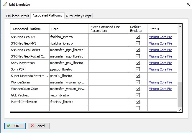The image size is (192, 133).
Task: Click the scroll up arrow of the table
Action: (180, 26)
